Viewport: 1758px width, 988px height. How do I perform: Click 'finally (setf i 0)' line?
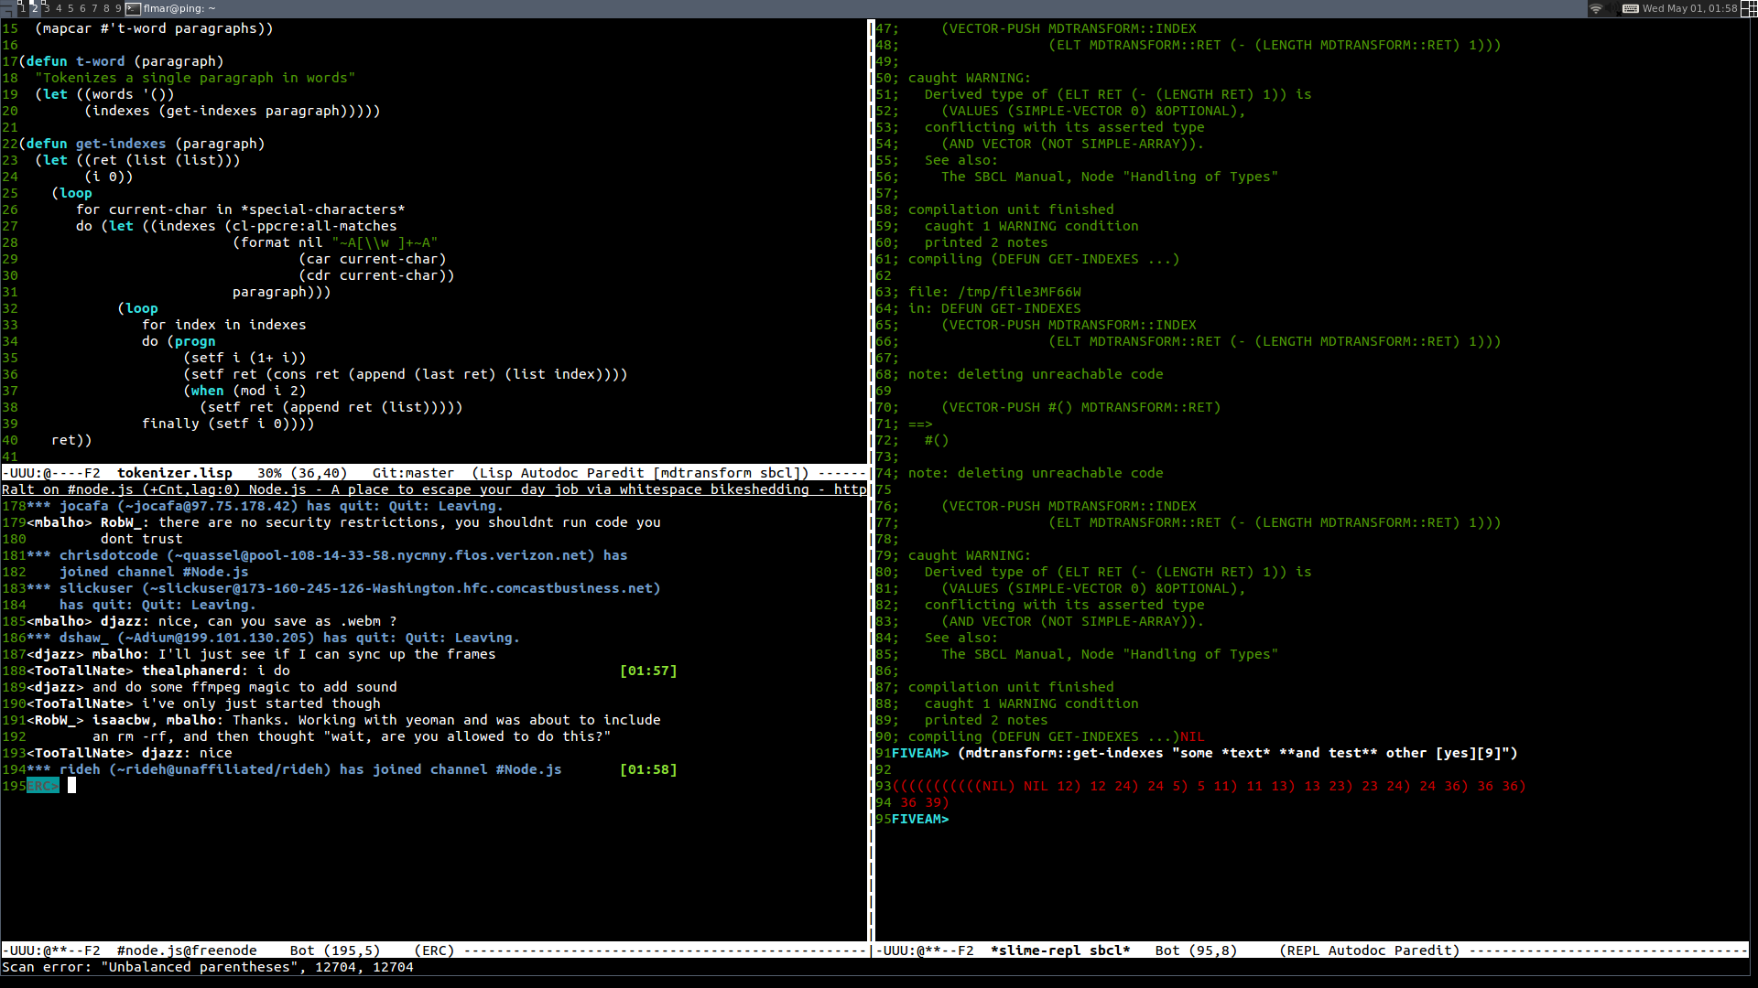228,424
